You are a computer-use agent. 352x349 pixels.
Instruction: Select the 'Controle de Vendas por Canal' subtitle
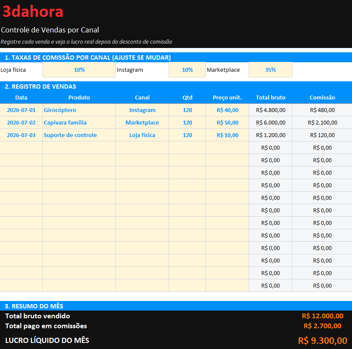coord(50,30)
